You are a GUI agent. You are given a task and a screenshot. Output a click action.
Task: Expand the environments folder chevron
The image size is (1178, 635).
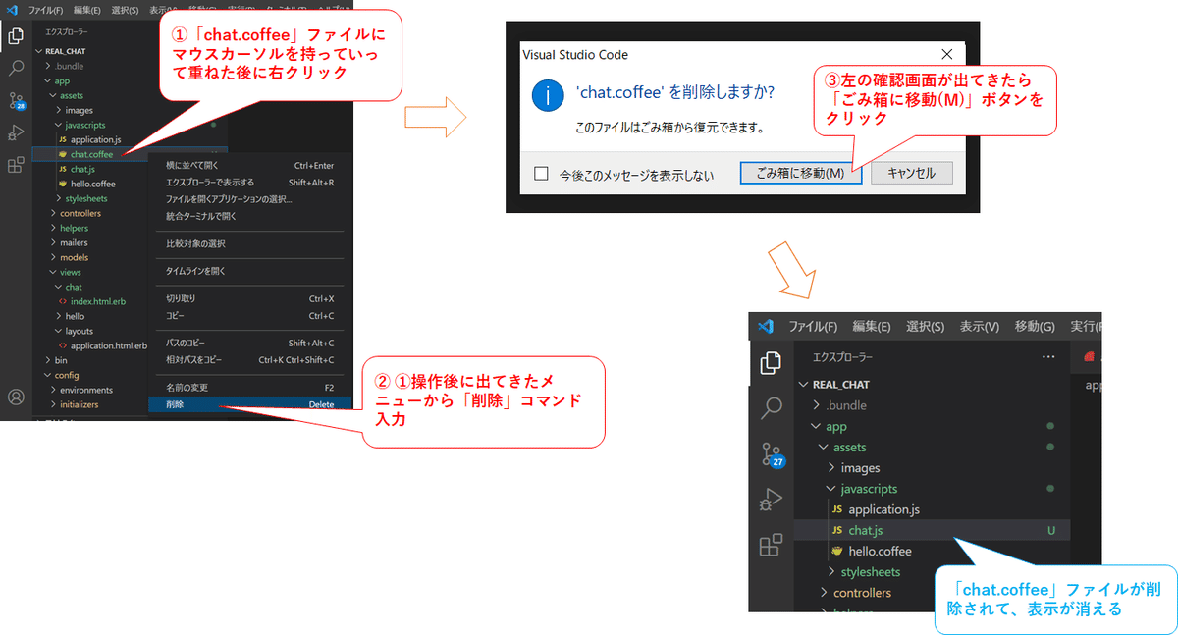pyautogui.click(x=54, y=390)
